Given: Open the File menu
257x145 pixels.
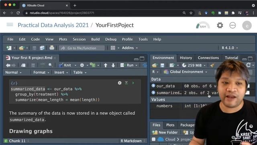Looking at the screenshot, I should [10, 39].
